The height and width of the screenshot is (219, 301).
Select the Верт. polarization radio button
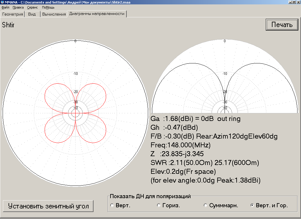click(121, 205)
